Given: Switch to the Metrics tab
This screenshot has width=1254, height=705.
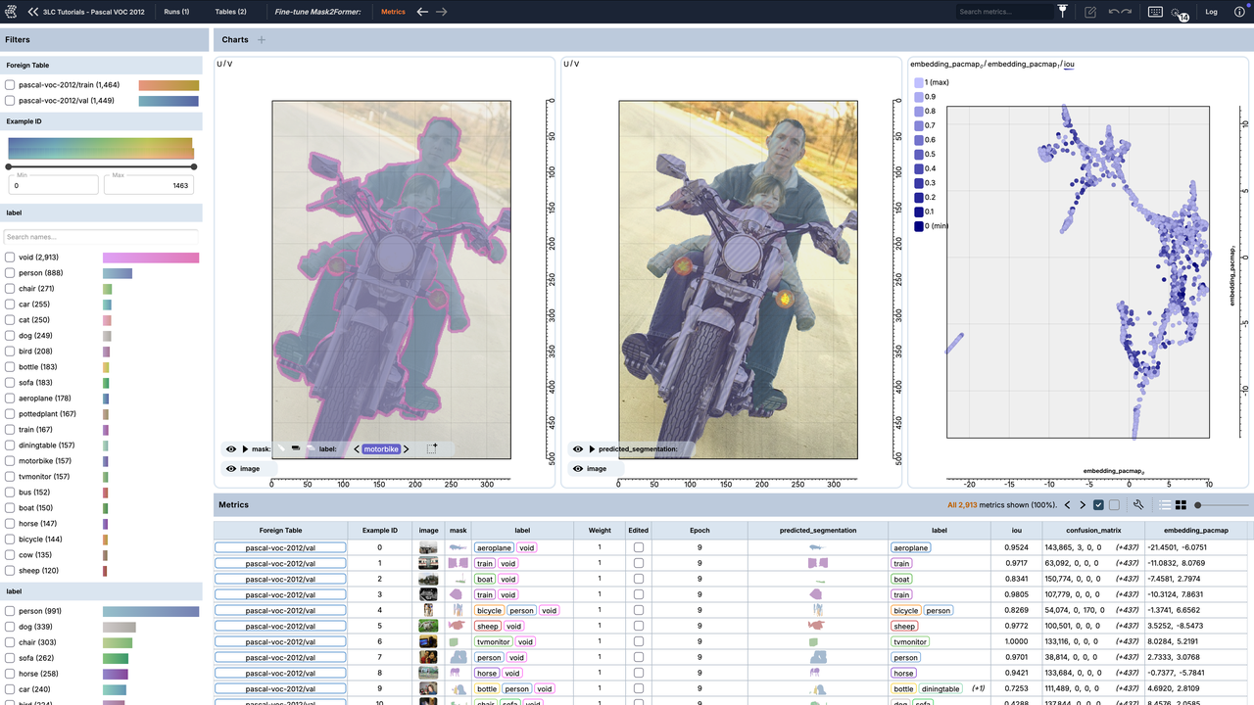Looking at the screenshot, I should (393, 12).
